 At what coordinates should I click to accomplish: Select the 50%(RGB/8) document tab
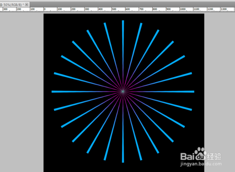(13, 5)
